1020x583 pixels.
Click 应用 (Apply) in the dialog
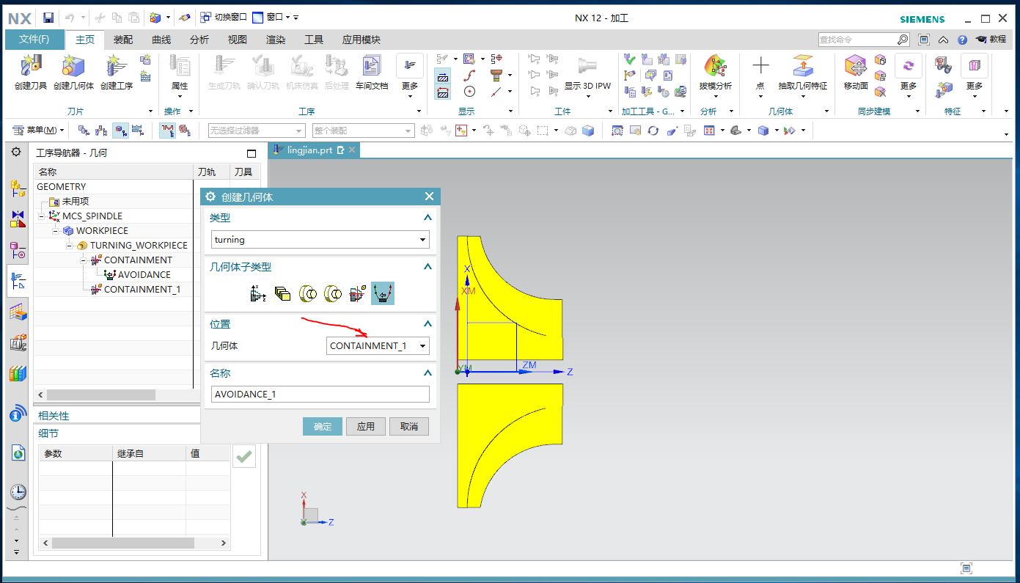click(x=366, y=426)
